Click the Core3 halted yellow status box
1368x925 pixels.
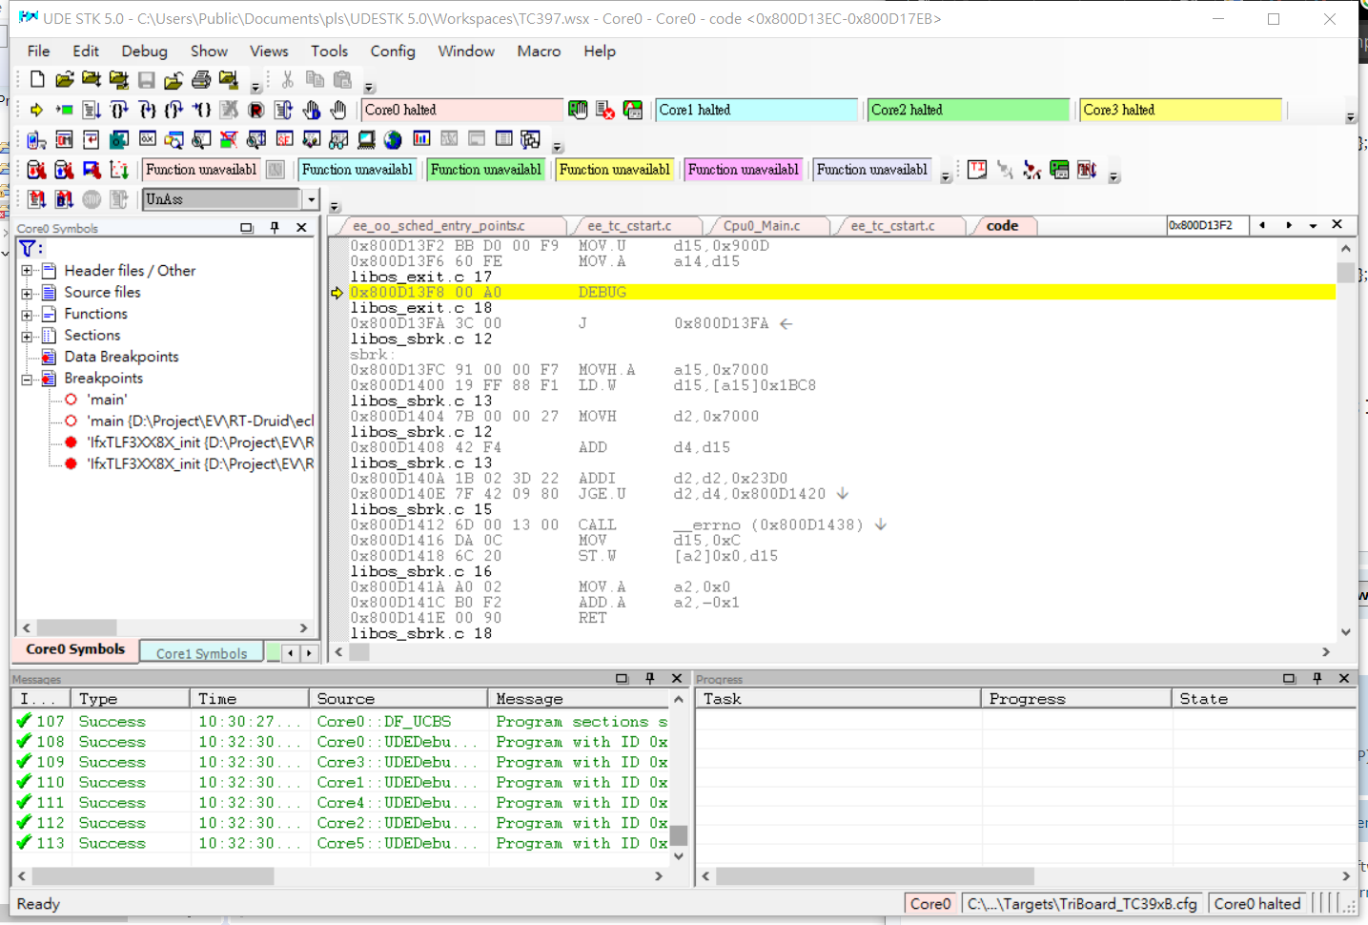tap(1180, 110)
